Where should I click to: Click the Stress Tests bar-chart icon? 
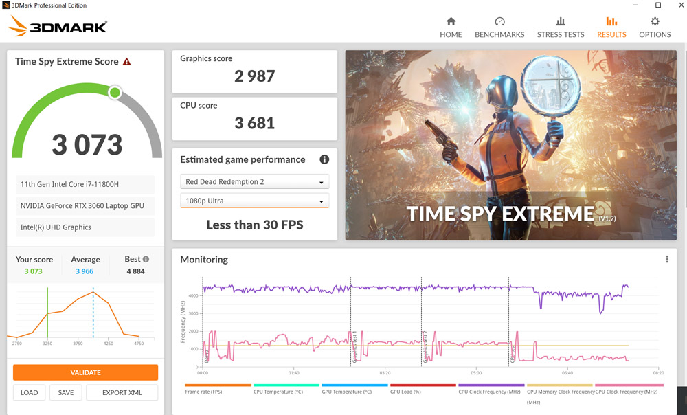tap(561, 21)
